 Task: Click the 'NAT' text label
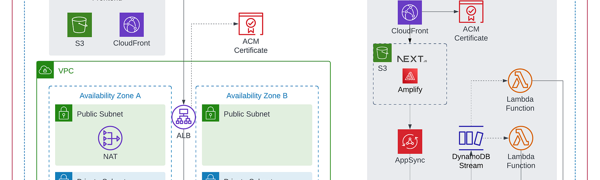coord(110,157)
